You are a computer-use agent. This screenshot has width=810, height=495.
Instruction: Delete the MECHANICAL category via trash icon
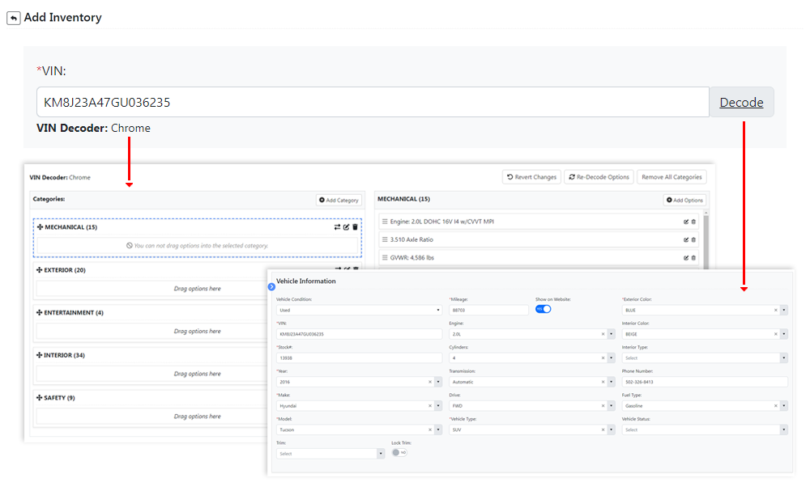(x=355, y=227)
